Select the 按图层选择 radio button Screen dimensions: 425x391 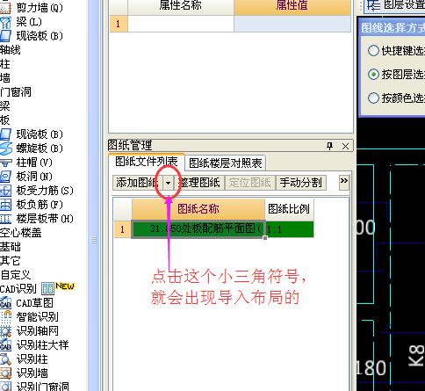tap(373, 74)
